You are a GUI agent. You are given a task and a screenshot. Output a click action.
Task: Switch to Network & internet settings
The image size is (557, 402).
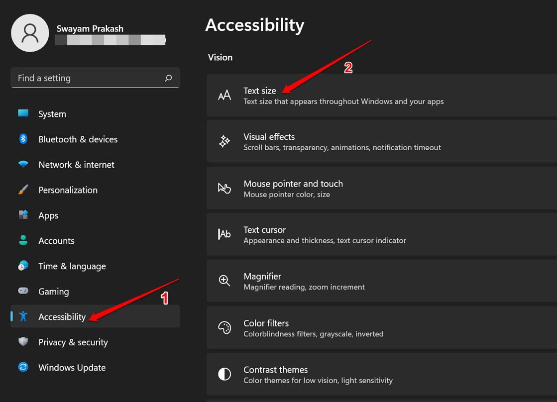(77, 165)
